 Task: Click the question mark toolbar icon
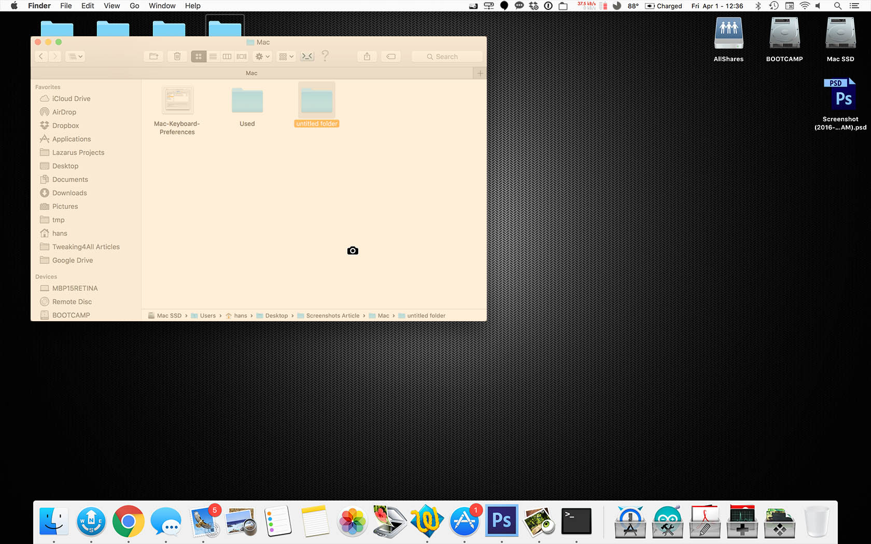click(x=325, y=56)
